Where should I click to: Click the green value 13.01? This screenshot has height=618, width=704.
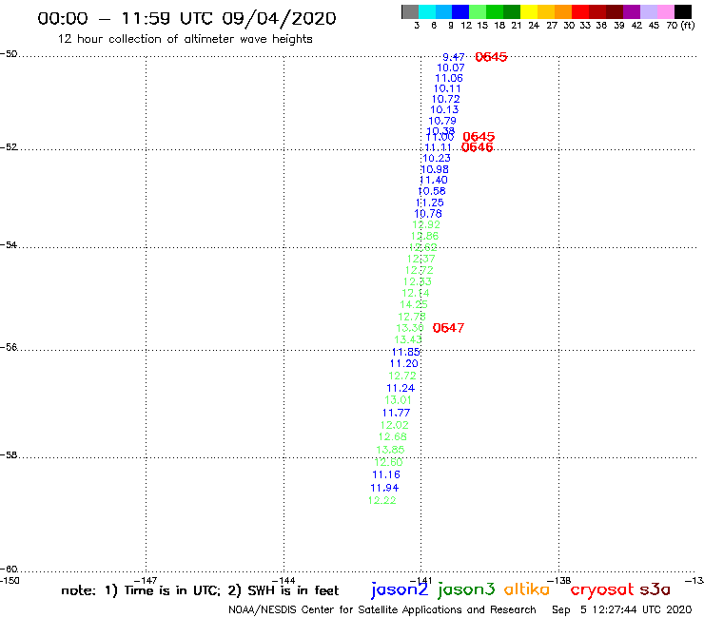[x=399, y=400]
